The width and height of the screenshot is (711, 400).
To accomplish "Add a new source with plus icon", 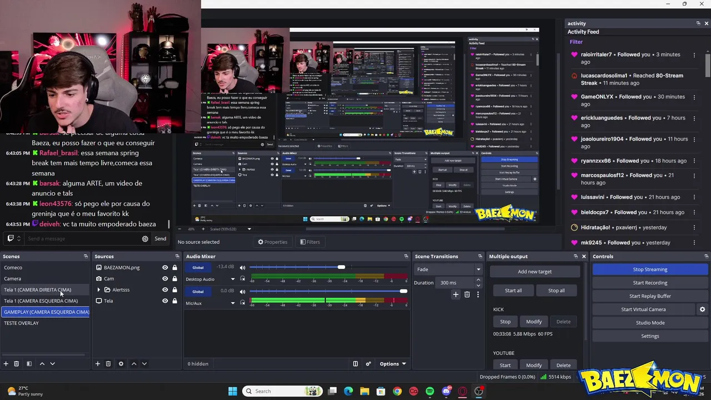I will pos(98,364).
